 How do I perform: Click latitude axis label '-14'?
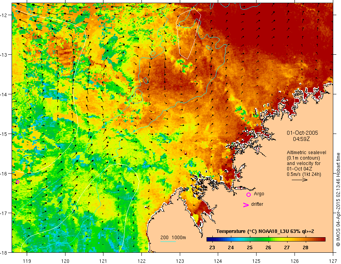point(4,94)
